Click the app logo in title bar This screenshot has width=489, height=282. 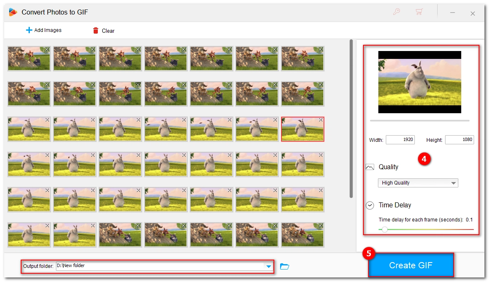[x=13, y=12]
